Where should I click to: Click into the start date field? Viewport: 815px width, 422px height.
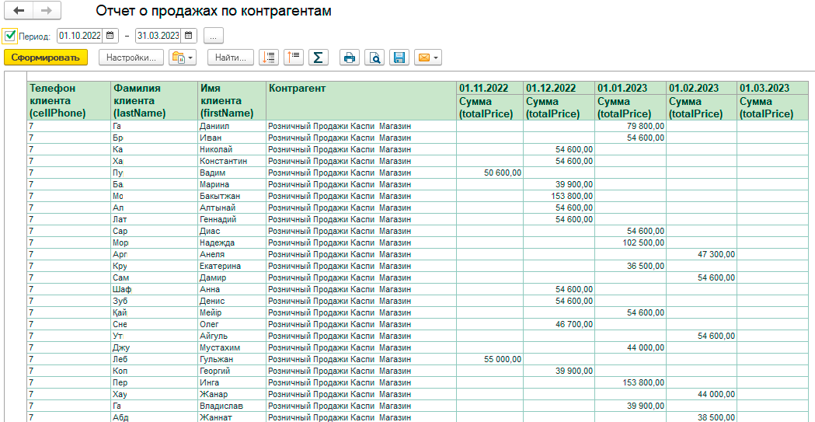coord(80,36)
